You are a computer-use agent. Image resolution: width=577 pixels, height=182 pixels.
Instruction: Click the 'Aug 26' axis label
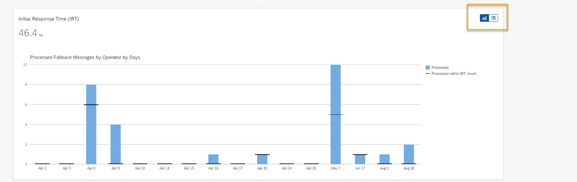pos(409,168)
